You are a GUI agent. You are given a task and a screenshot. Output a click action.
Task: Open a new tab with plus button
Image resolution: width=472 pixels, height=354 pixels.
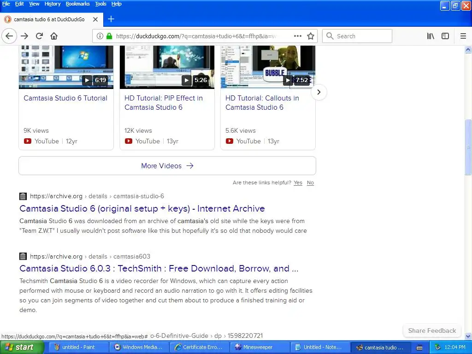(x=111, y=19)
